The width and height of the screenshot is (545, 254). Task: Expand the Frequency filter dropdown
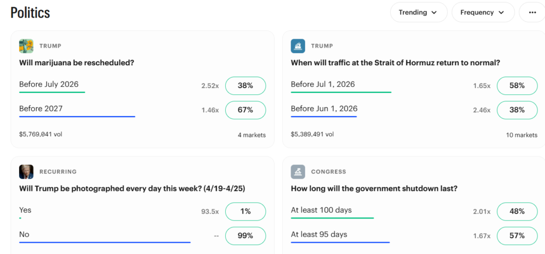click(x=483, y=12)
